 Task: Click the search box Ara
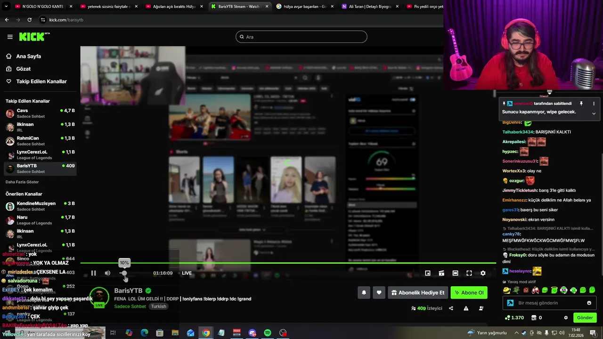(x=301, y=37)
